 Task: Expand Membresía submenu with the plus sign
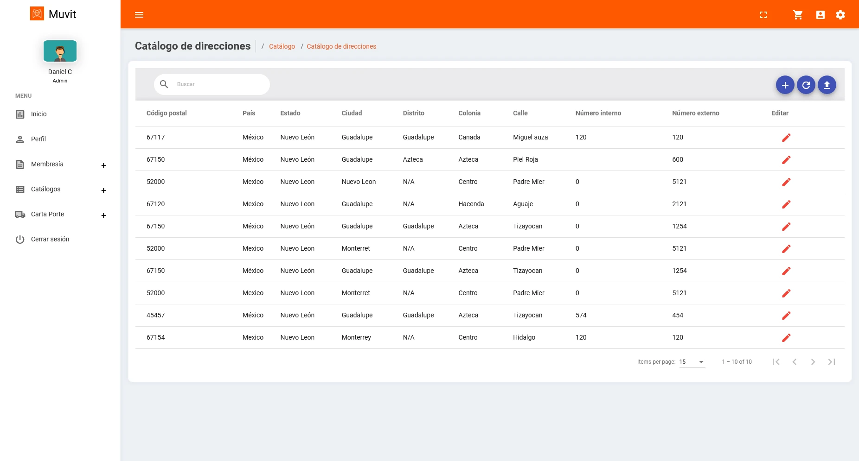103,165
